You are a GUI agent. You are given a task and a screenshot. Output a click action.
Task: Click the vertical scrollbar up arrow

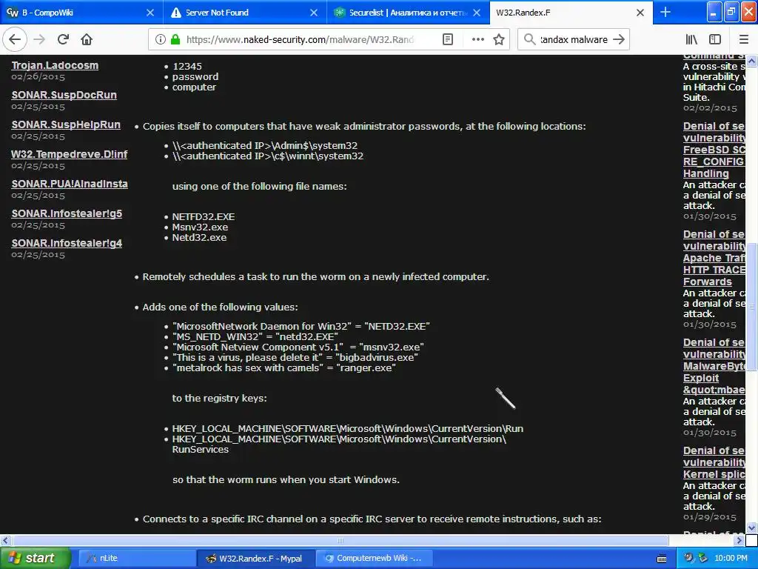point(752,61)
